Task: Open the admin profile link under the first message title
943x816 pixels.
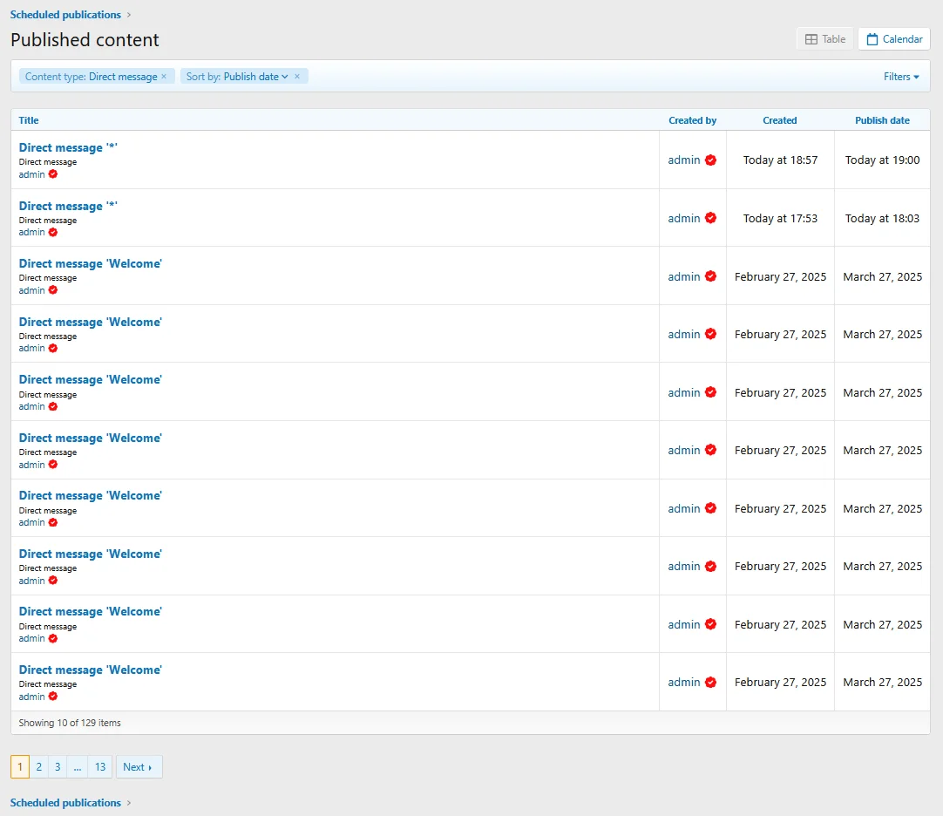Action: 31,174
